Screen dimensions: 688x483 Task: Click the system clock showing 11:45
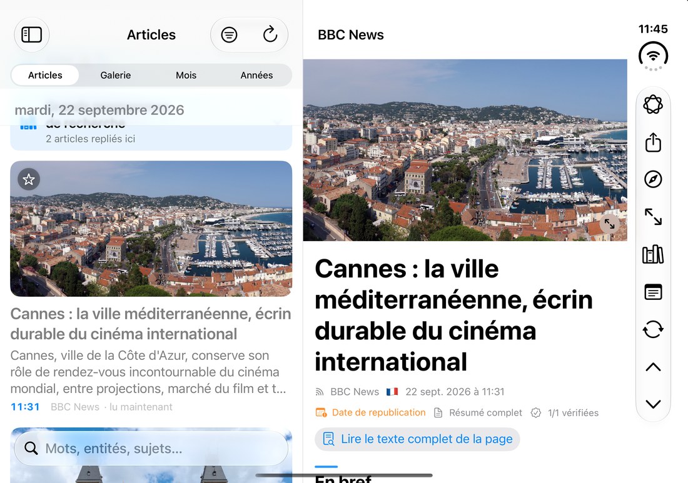point(653,29)
